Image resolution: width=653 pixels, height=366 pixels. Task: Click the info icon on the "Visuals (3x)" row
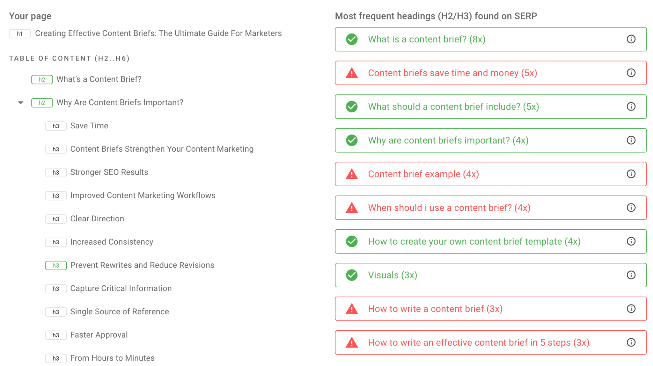[631, 275]
